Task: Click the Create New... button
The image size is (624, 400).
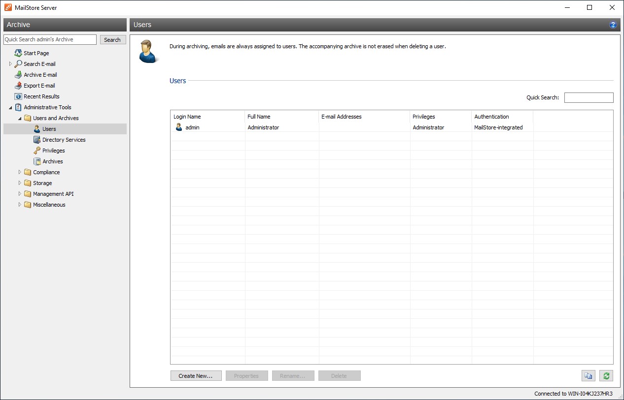Action: pos(196,376)
